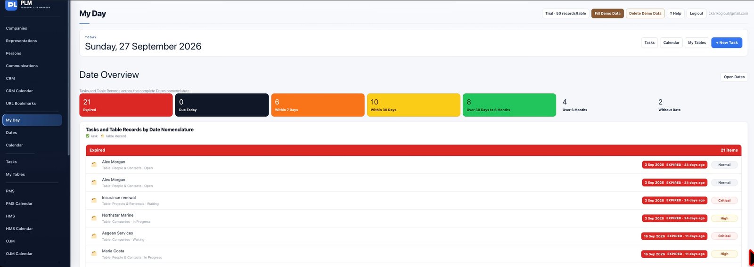Click the Trial 50 records/table badge
Image resolution: width=754 pixels, height=267 pixels.
pyautogui.click(x=565, y=14)
